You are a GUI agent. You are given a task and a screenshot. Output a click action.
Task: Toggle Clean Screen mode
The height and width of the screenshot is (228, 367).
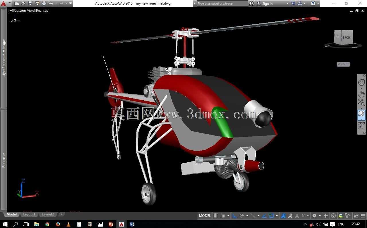pos(356,216)
